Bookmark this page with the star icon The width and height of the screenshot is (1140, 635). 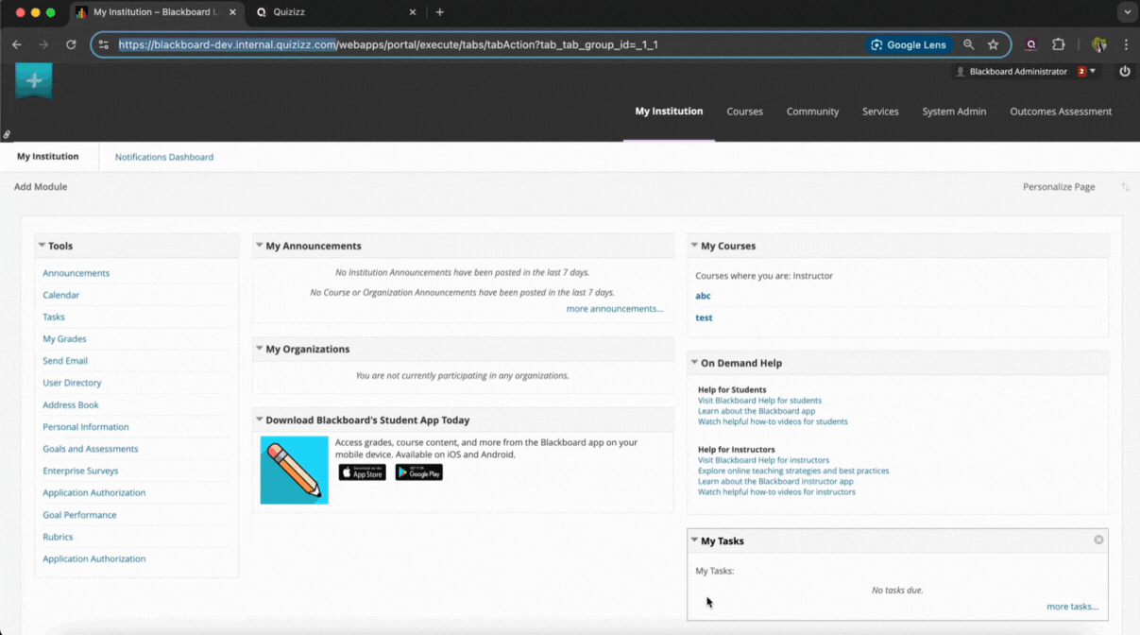(993, 44)
